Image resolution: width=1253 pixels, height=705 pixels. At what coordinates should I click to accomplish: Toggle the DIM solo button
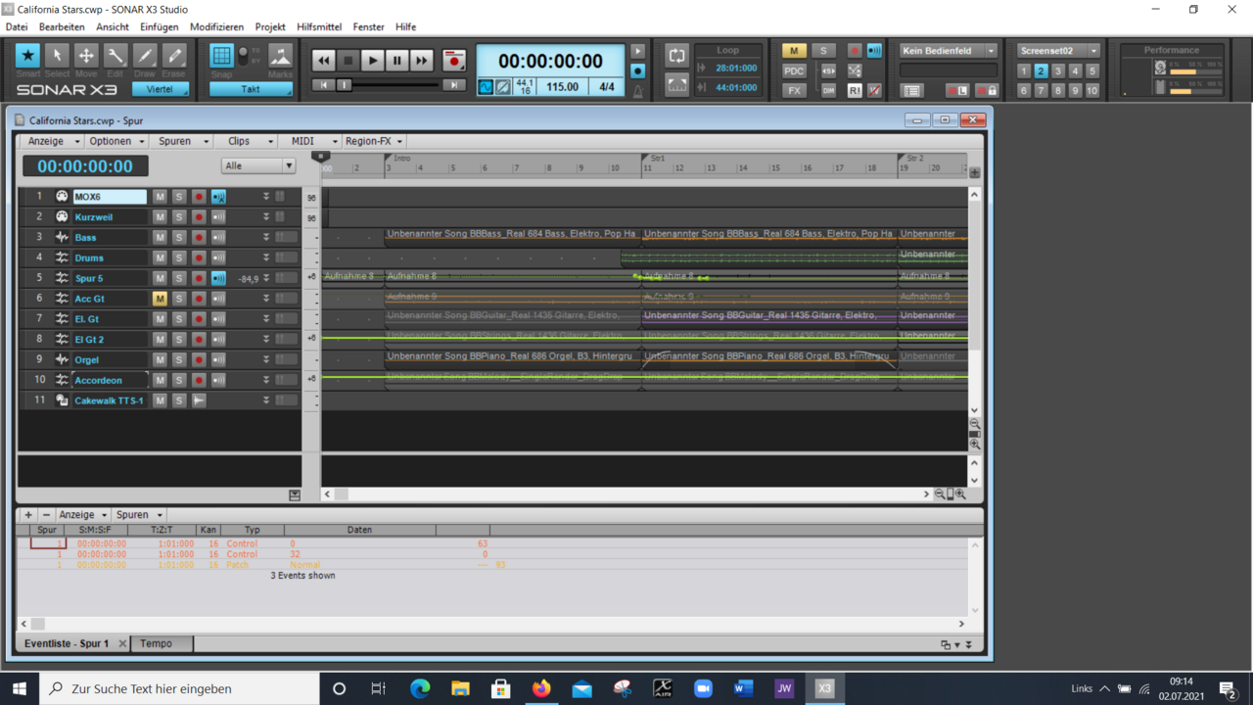click(x=828, y=90)
